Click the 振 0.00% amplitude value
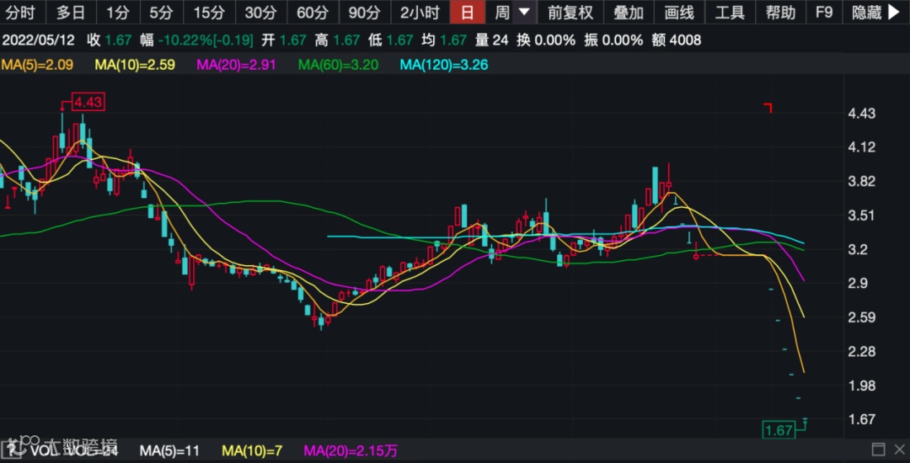The image size is (910, 463). [x=613, y=40]
